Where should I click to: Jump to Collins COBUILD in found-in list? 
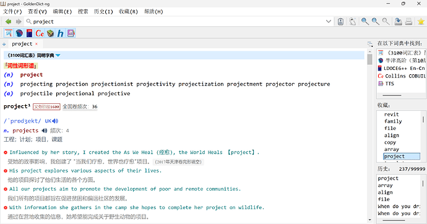click(x=402, y=76)
